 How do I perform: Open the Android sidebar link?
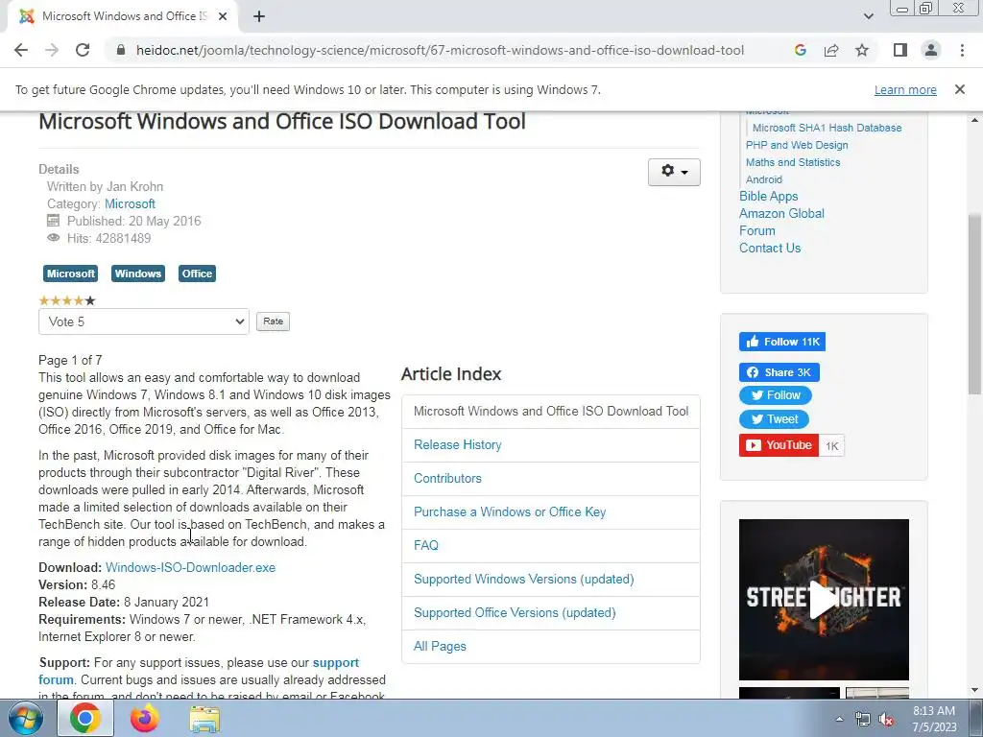[x=763, y=179]
